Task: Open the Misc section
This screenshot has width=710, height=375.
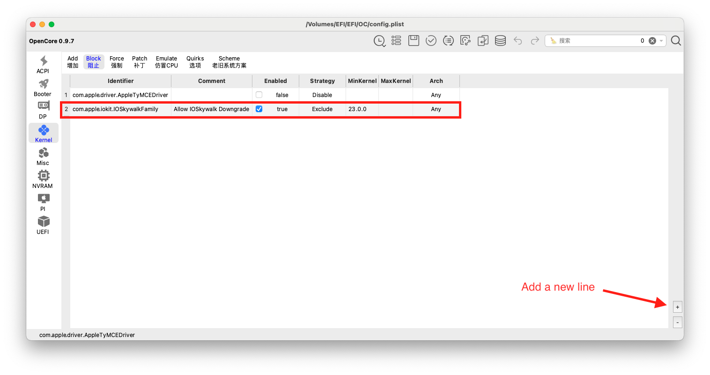Action: 43,156
